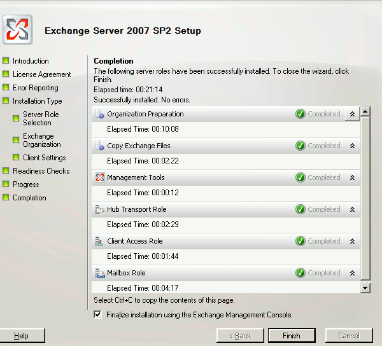Click the green square beside Completion step

[x=6, y=197]
